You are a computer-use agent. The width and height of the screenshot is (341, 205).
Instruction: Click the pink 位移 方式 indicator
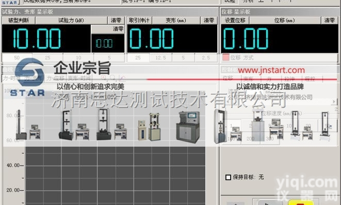coord(226,58)
